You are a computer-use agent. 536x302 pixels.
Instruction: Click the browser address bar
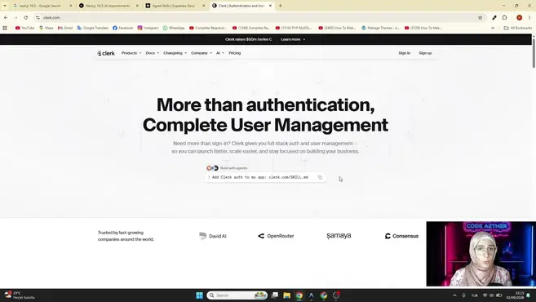(x=256, y=17)
